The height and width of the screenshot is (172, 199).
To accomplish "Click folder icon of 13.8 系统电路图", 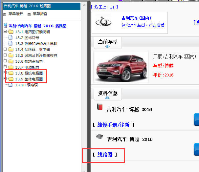I will coord(11,73).
